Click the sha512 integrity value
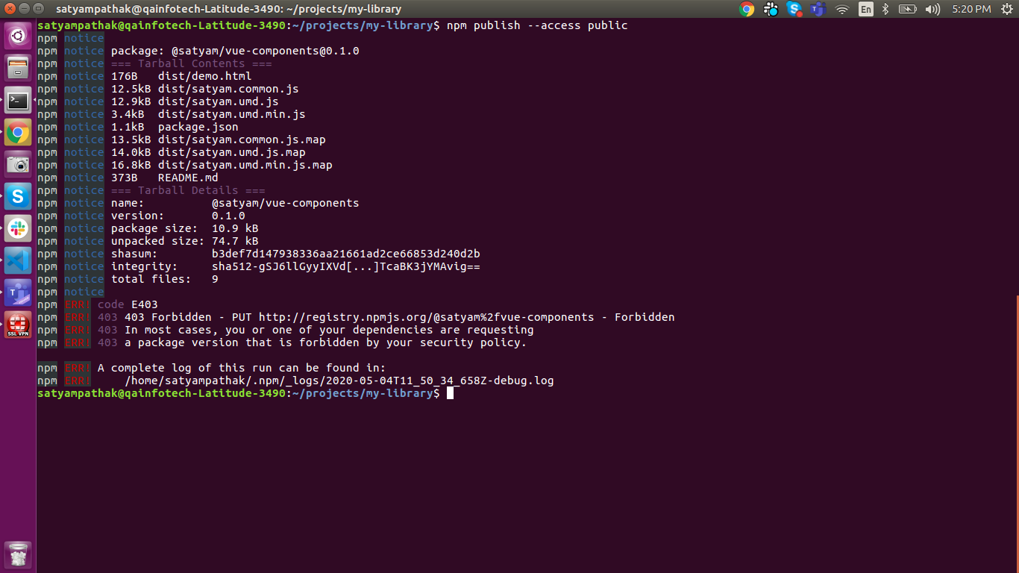Screen dimensions: 1019x573 coord(345,266)
